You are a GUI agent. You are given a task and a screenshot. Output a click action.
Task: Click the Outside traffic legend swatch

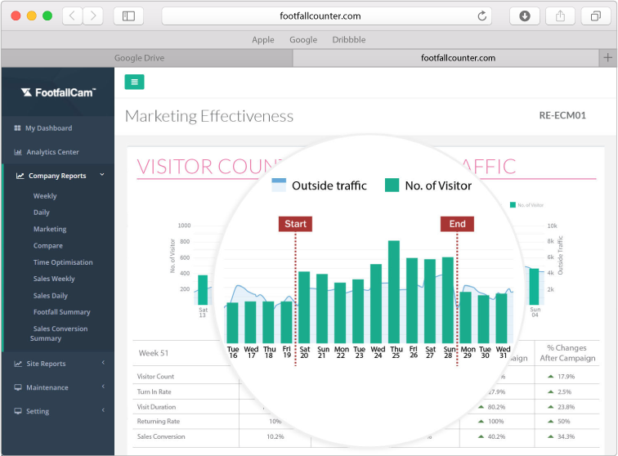(279, 185)
